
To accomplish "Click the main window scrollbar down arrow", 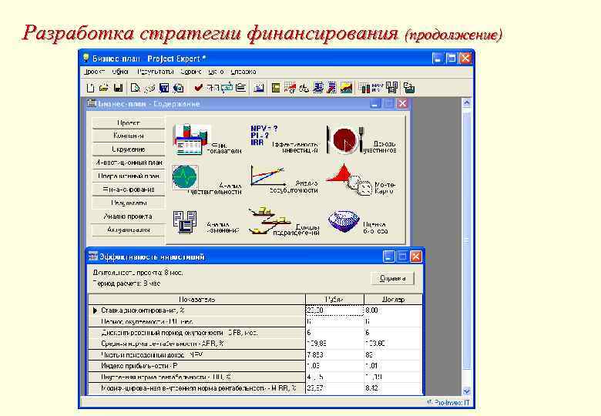I will coord(466,391).
